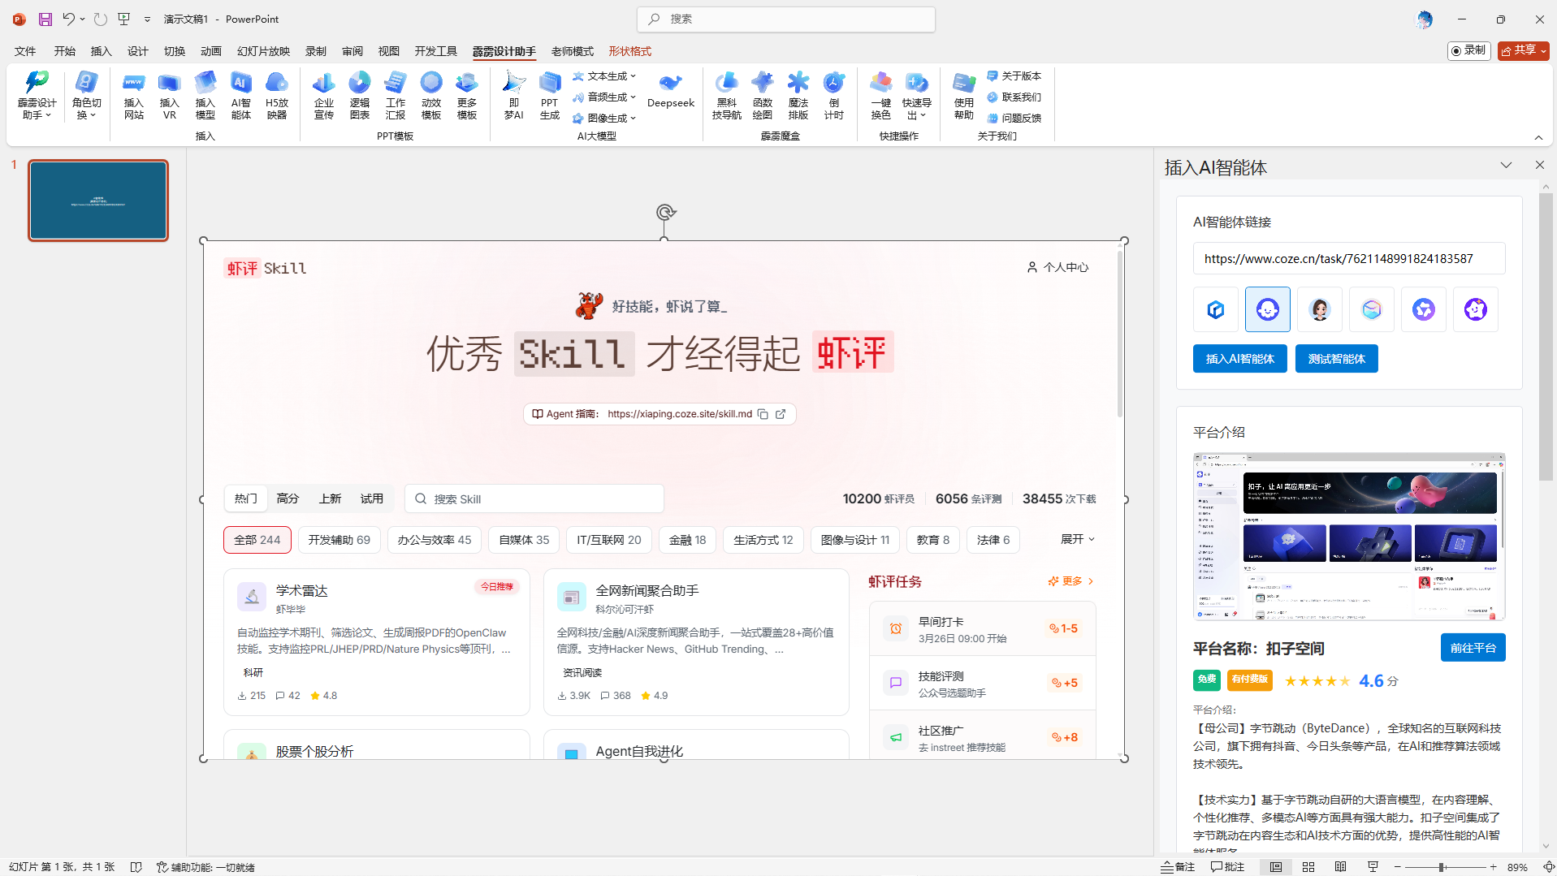
Task: Click the AI智能体链接 URL input field
Action: [1348, 259]
